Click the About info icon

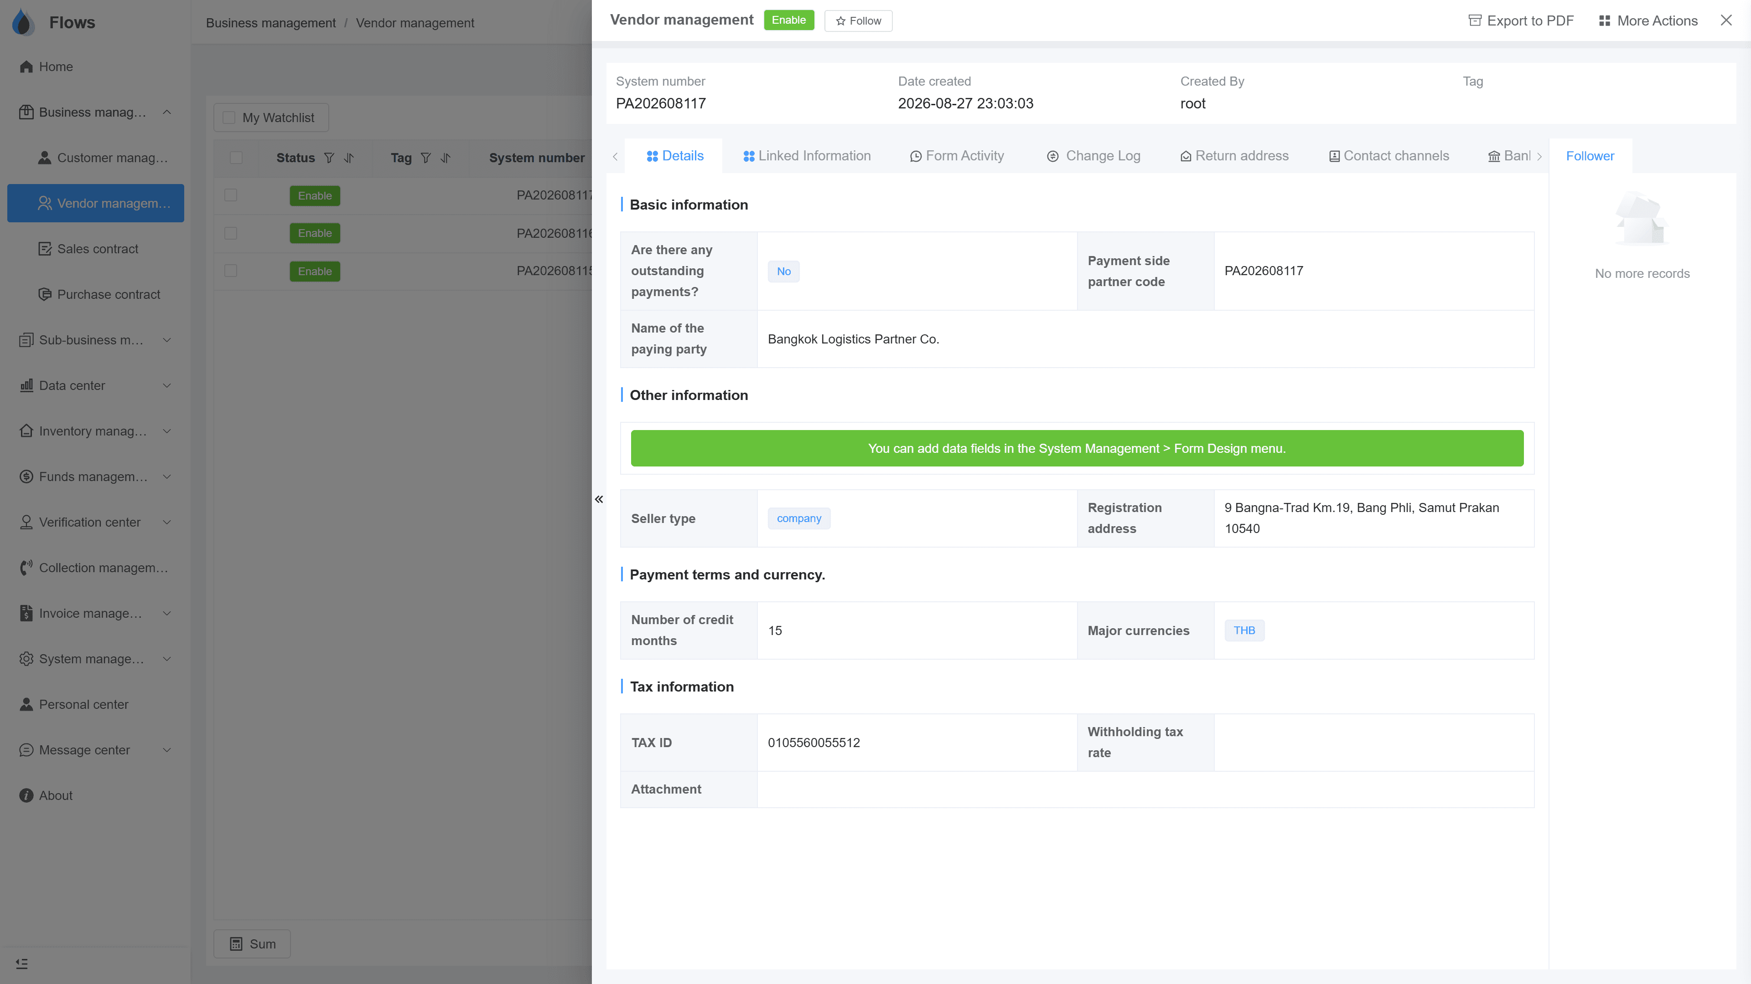(x=26, y=794)
